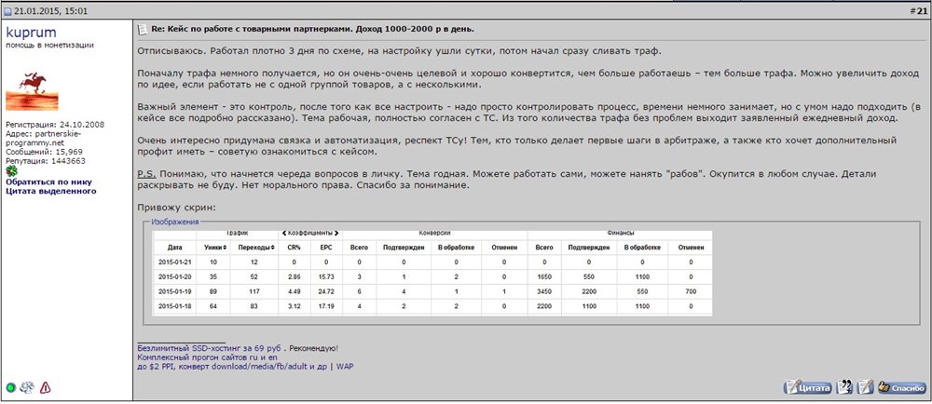Image resolution: width=932 pixels, height=404 pixels.
Task: Click the quick reply pencil icon
Action: (865, 387)
